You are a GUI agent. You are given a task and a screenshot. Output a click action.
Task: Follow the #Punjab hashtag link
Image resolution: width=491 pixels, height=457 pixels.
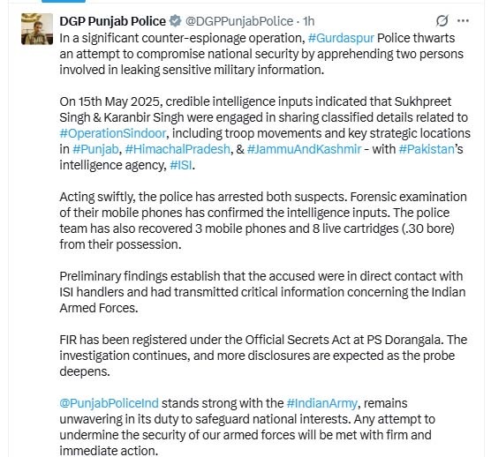click(x=95, y=149)
